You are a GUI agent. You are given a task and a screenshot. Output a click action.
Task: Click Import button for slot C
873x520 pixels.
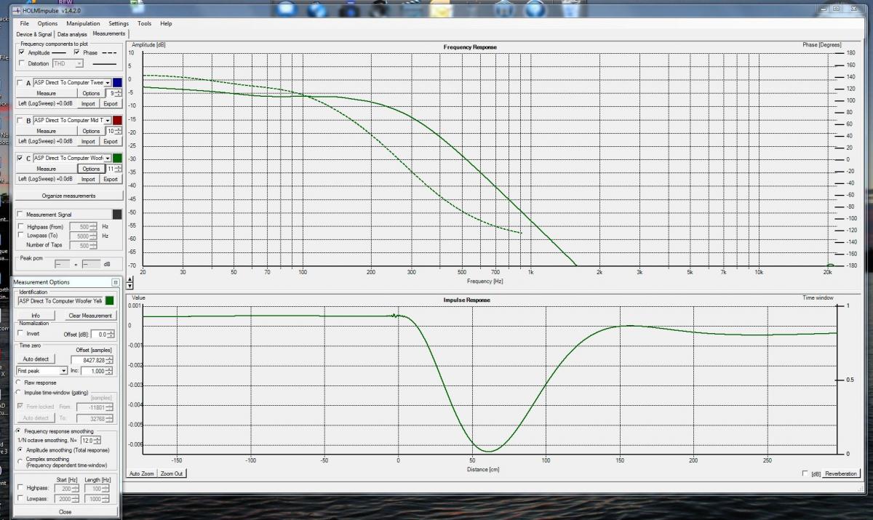tap(88, 179)
